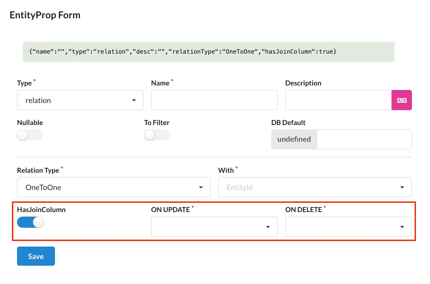The height and width of the screenshot is (284, 430).
Task: Focus the Name text field
Action: point(214,100)
